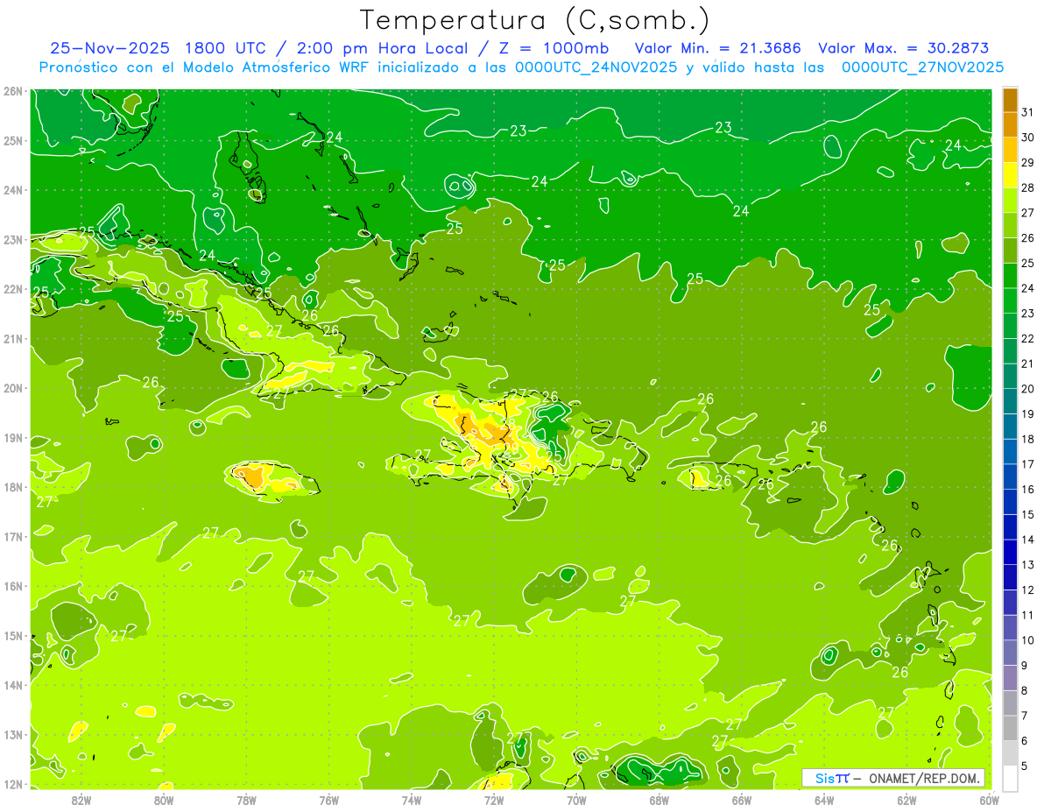Click the white swatch below colorbar label 5

1010,778
